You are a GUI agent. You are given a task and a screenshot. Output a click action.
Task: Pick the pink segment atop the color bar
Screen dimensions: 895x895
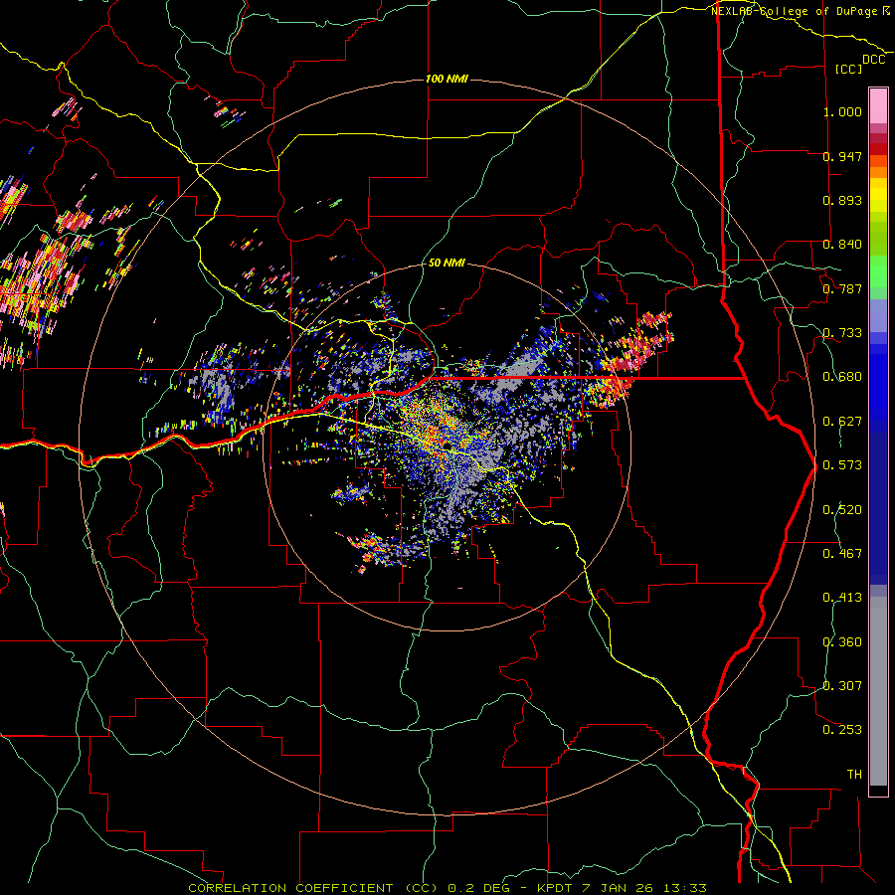(878, 106)
